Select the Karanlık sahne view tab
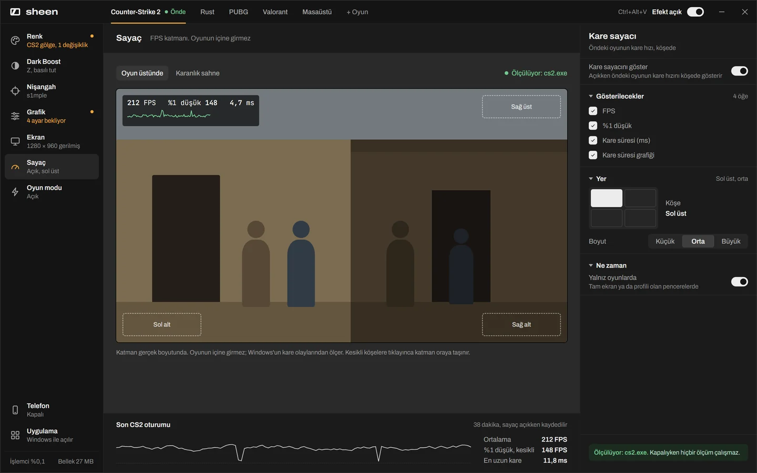This screenshot has width=757, height=473. 198,73
